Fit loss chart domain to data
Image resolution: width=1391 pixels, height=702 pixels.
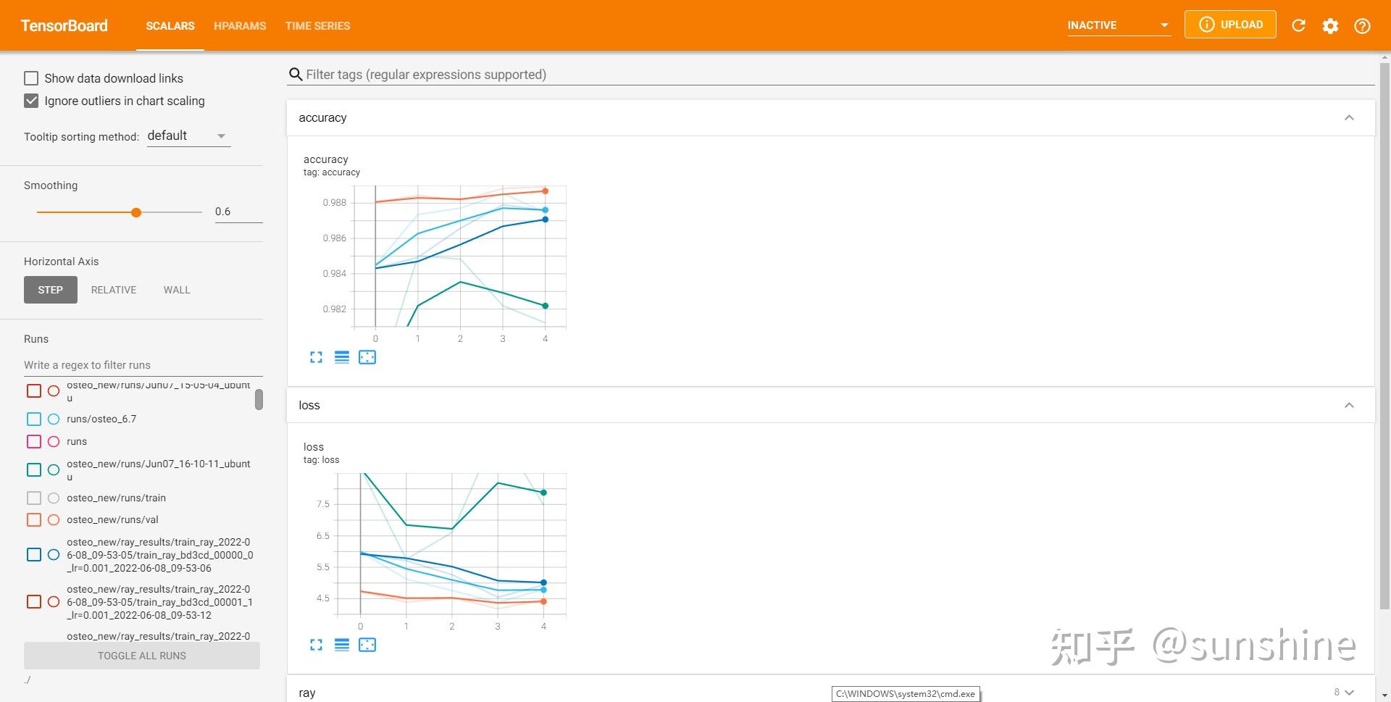point(367,645)
